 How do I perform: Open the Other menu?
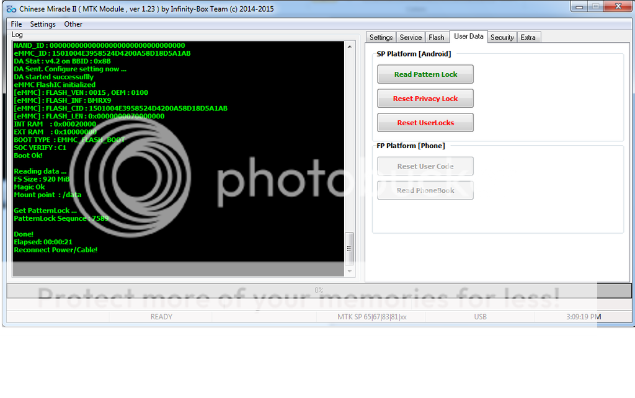[73, 24]
